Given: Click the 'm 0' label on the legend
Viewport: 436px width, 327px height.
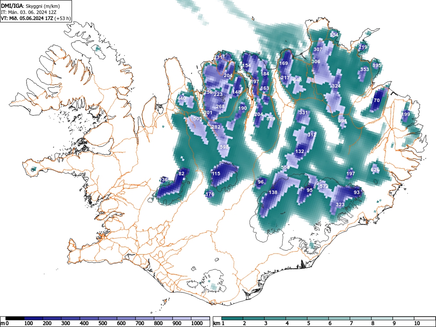Looking at the screenshot, I should coord(5,324).
